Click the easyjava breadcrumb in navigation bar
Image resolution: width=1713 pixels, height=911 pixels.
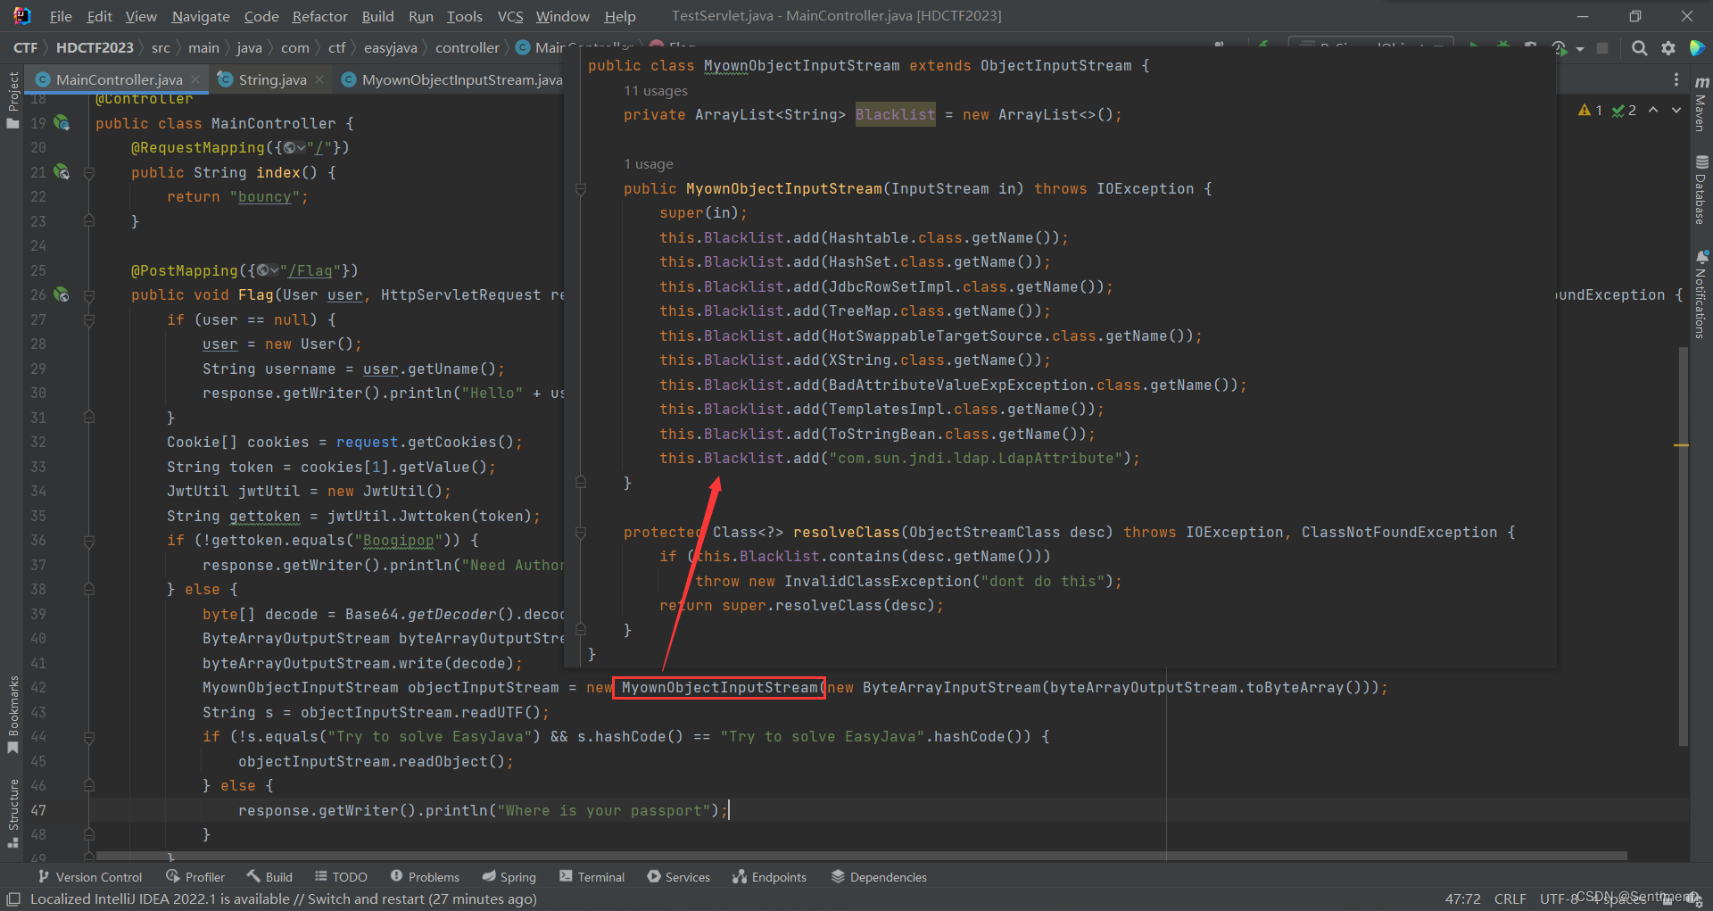click(x=390, y=48)
